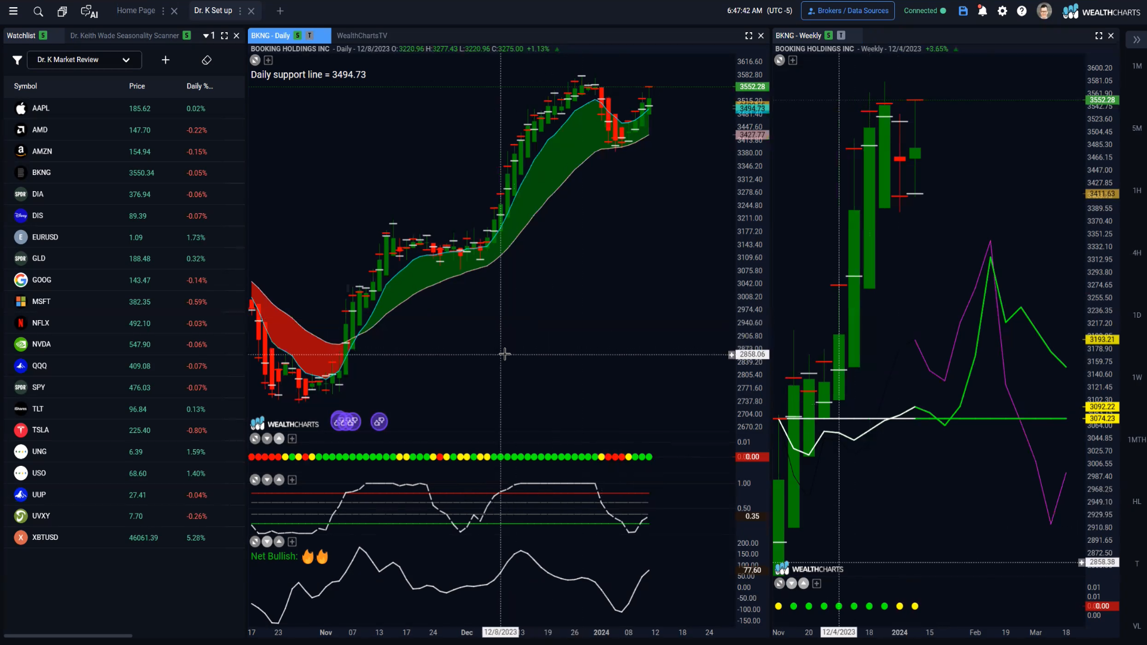
Task: Click the 3552.28 green price label
Action: pyautogui.click(x=752, y=87)
